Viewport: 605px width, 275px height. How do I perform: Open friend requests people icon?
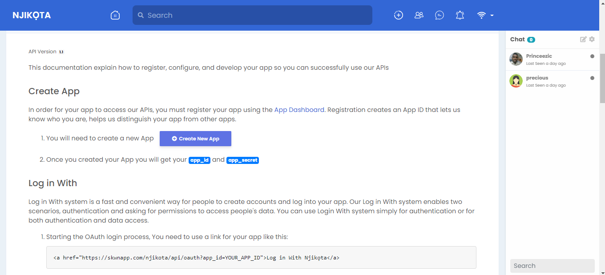click(x=419, y=15)
